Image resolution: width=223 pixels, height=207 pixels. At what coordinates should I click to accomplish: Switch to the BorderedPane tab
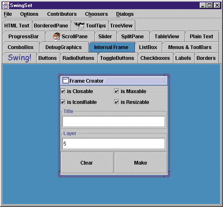coord(52,26)
